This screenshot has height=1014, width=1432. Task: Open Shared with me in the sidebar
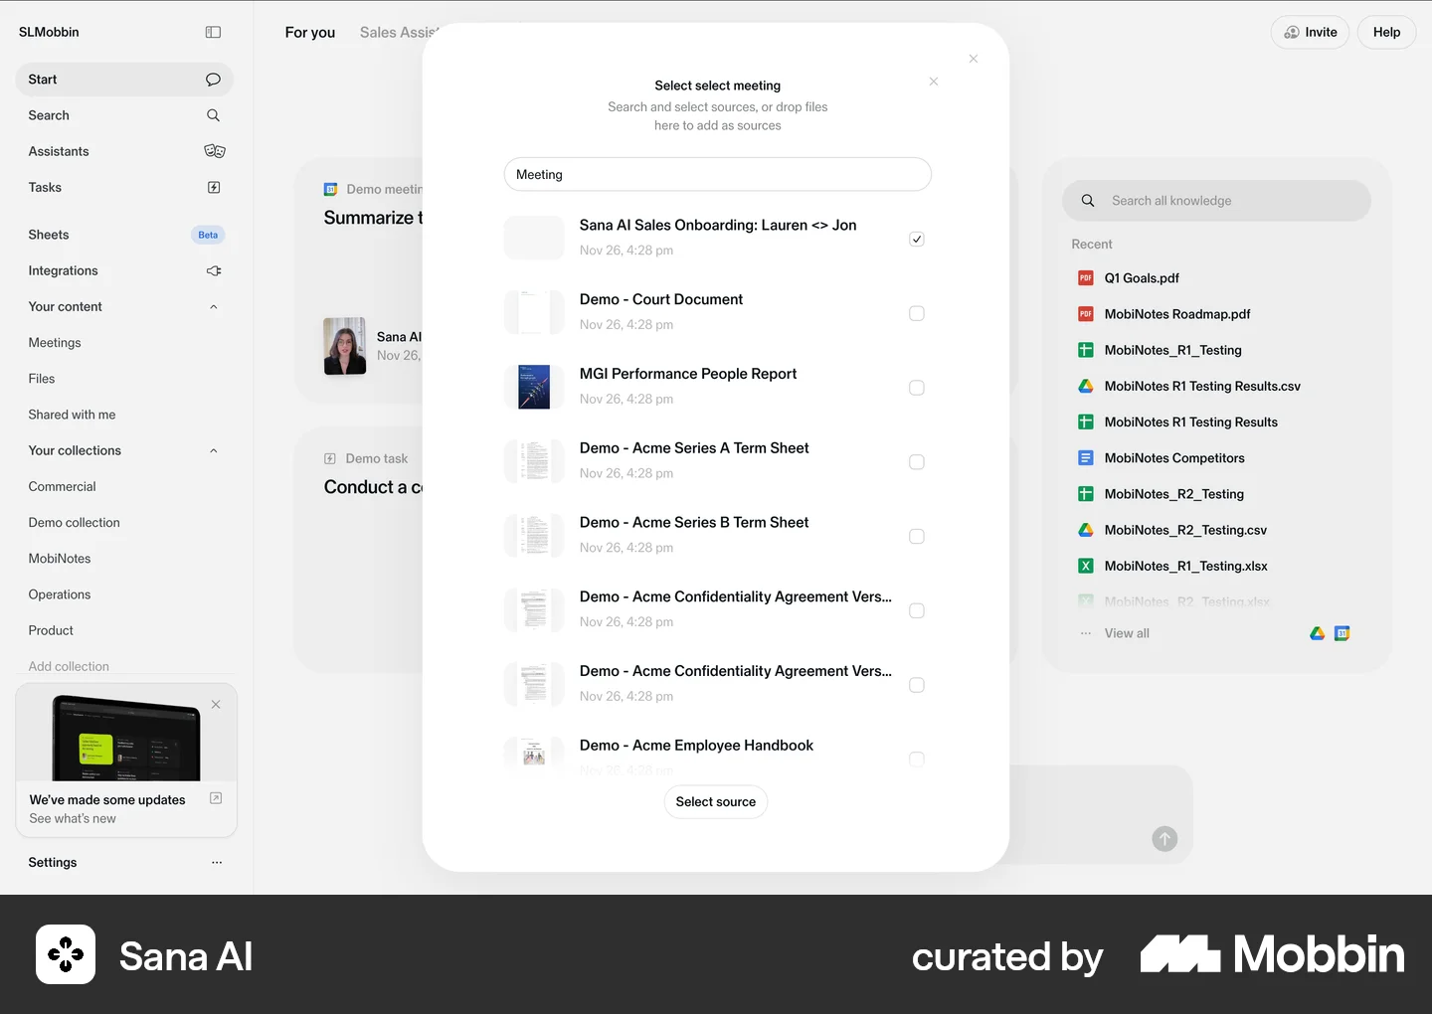(72, 415)
